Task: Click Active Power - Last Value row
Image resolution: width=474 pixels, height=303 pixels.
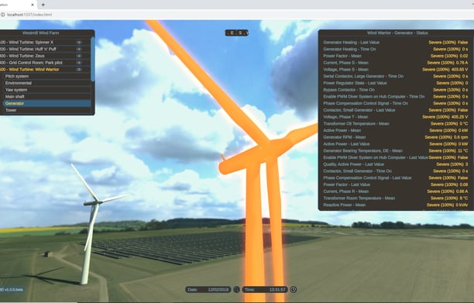Action: pos(396,144)
